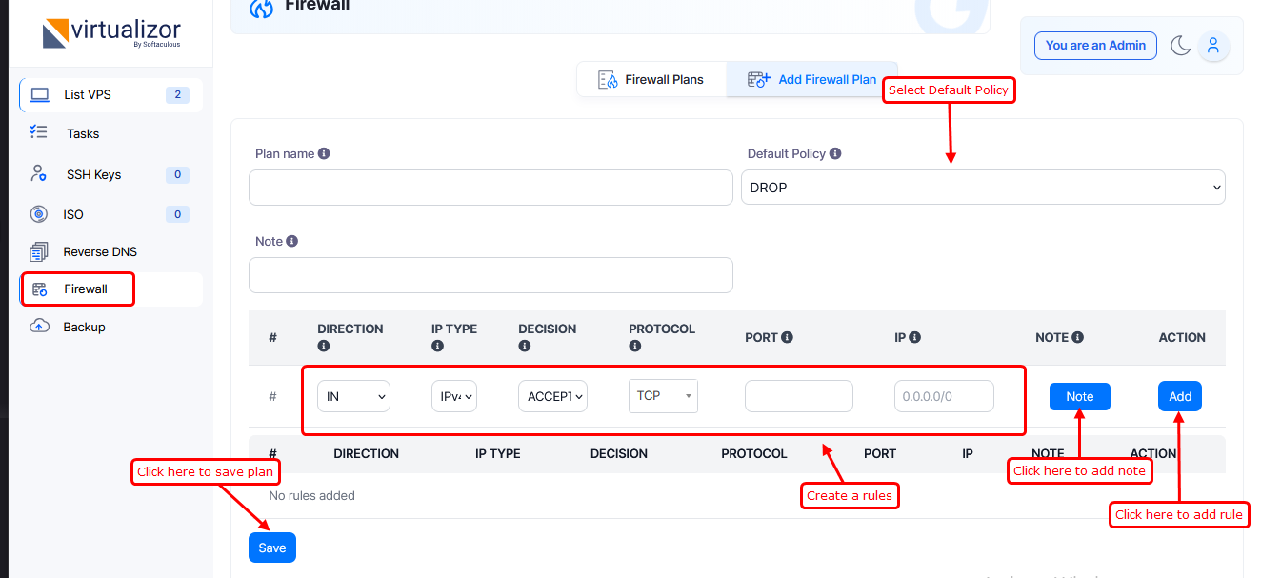The height and width of the screenshot is (578, 1261).
Task: Click into the Plan name text field
Action: (x=490, y=188)
